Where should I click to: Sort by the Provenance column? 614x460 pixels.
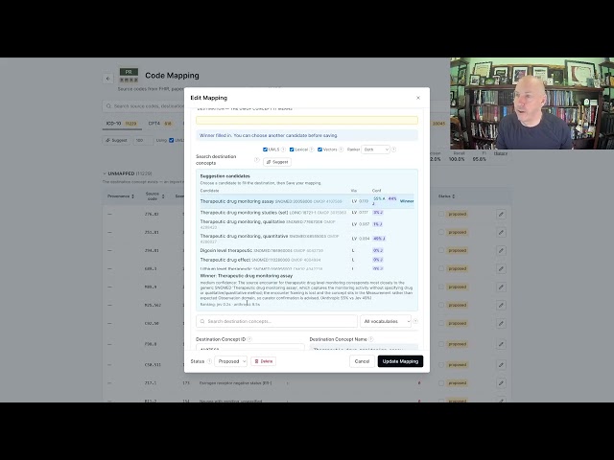tap(121, 195)
